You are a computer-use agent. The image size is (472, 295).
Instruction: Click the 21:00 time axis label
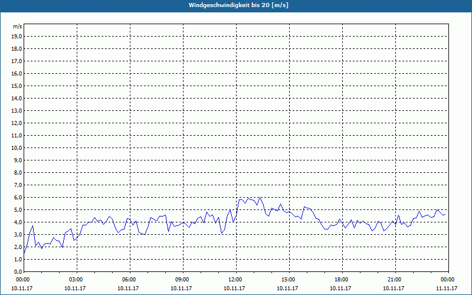(x=395, y=280)
